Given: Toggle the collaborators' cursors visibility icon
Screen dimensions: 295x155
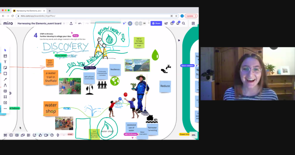Looking at the screenshot, I should click(124, 24).
